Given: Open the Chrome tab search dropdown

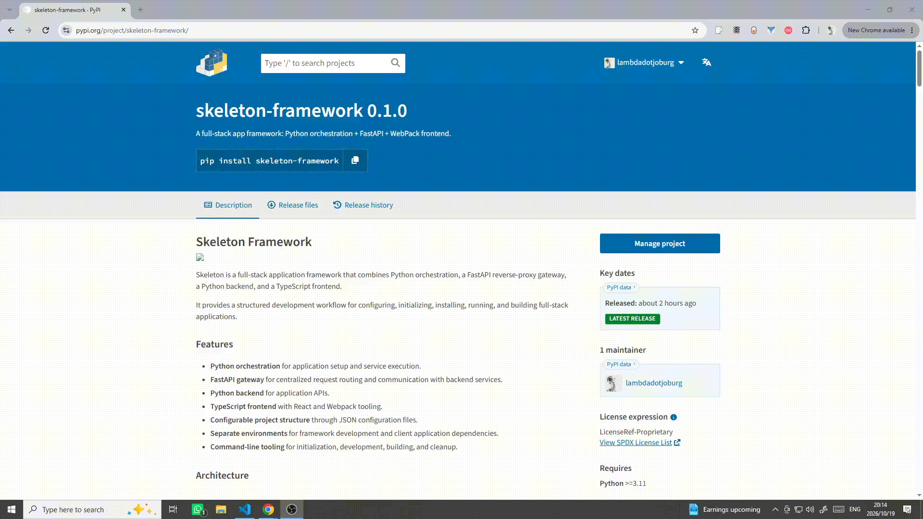Looking at the screenshot, I should click(x=9, y=10).
